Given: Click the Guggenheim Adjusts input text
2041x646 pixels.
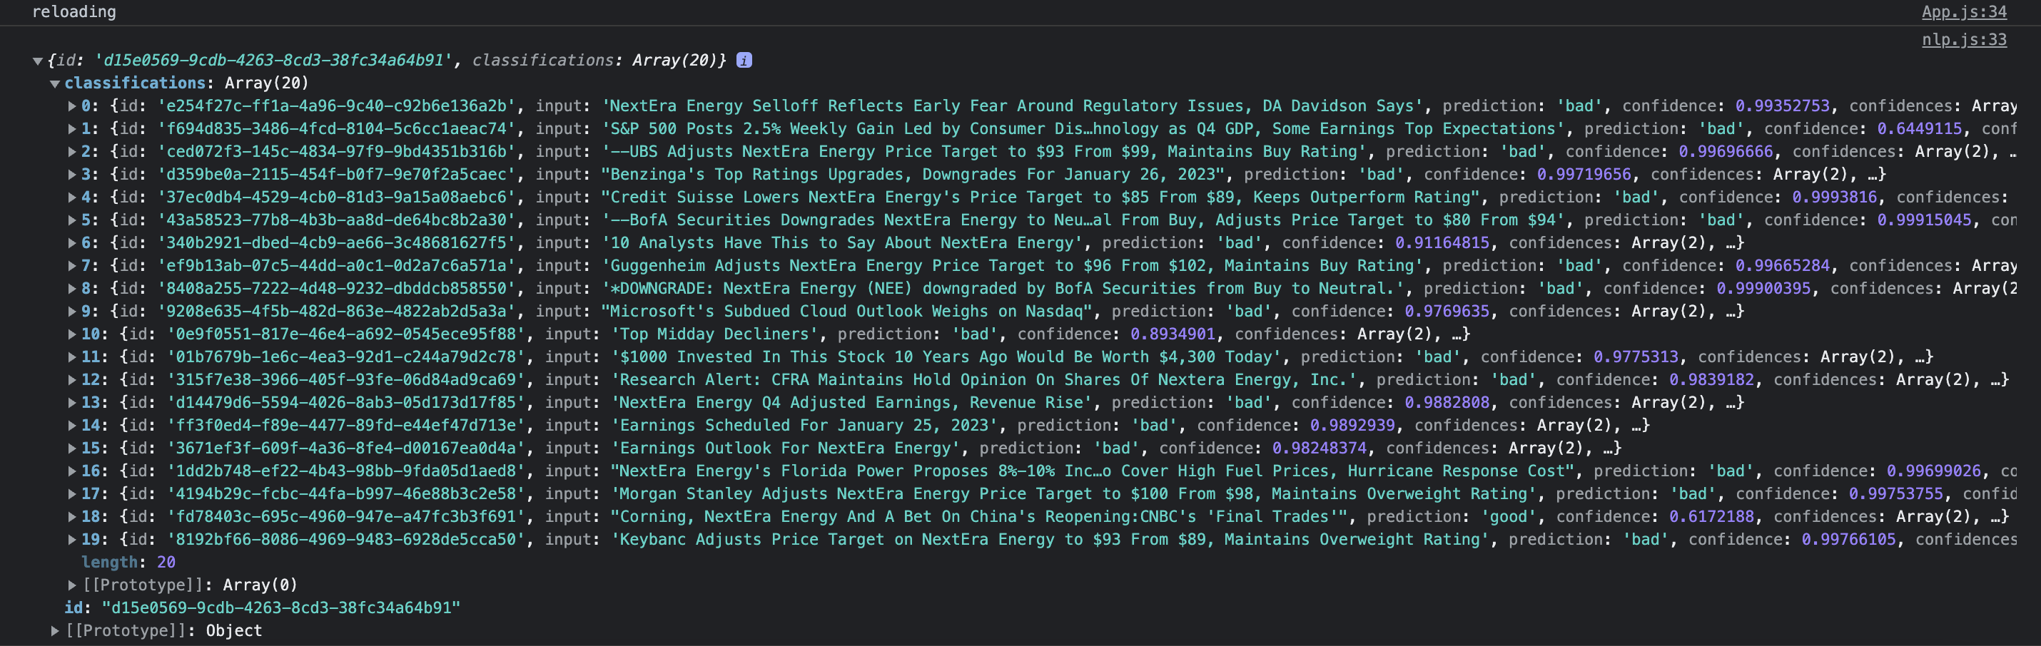Looking at the screenshot, I should 1013,266.
